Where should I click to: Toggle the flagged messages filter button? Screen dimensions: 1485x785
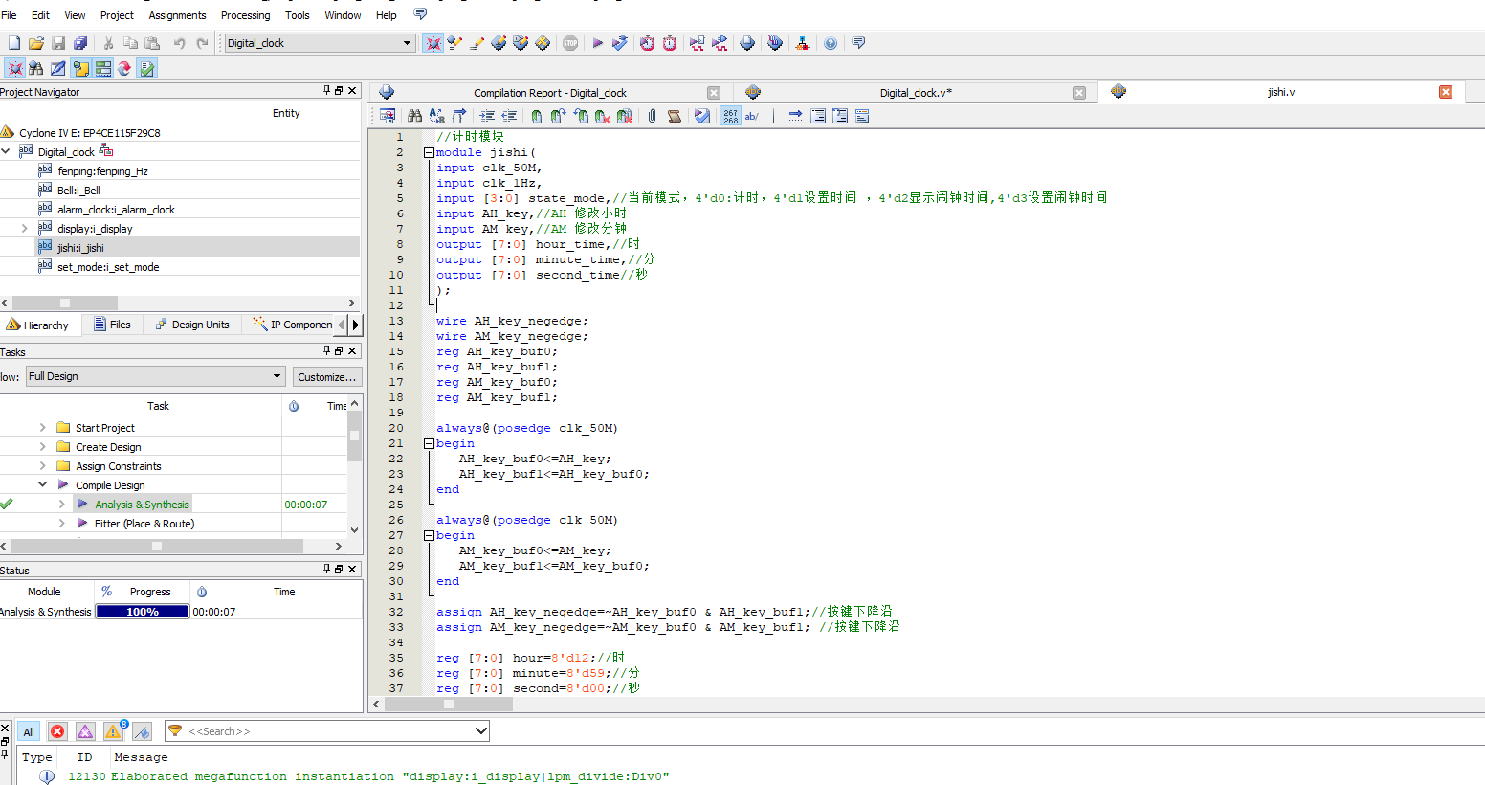coord(142,731)
